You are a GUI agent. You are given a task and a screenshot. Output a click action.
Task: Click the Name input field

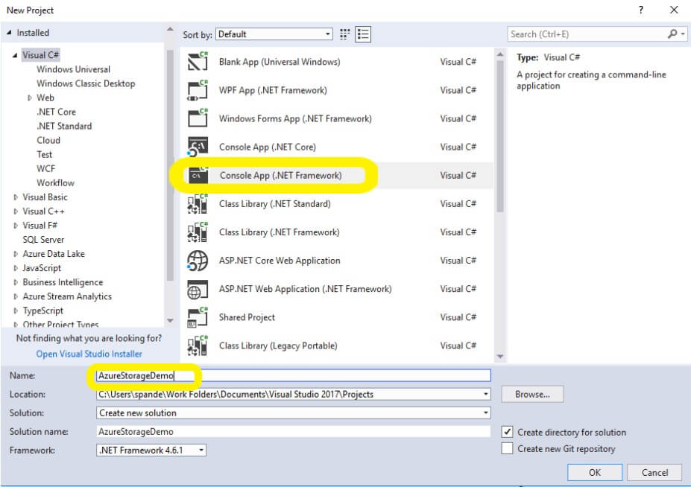(293, 375)
